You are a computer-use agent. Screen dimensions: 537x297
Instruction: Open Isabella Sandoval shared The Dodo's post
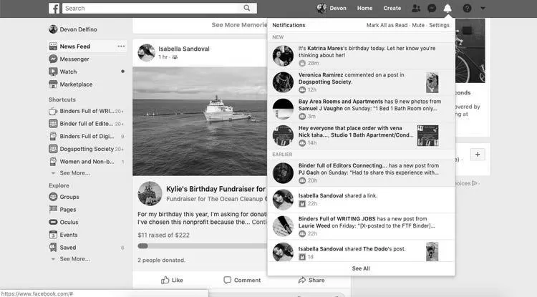click(x=361, y=252)
